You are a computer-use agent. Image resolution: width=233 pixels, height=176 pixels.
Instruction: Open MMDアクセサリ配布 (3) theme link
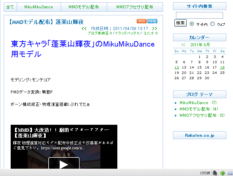[x=202, y=115]
